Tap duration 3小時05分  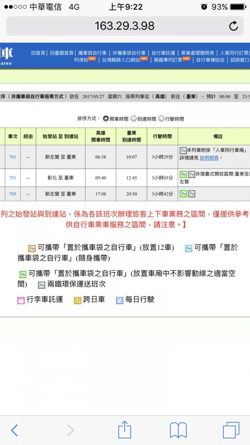(162, 178)
